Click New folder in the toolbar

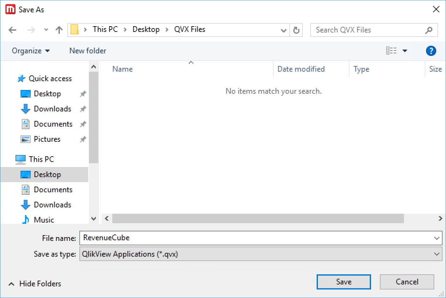(88, 51)
